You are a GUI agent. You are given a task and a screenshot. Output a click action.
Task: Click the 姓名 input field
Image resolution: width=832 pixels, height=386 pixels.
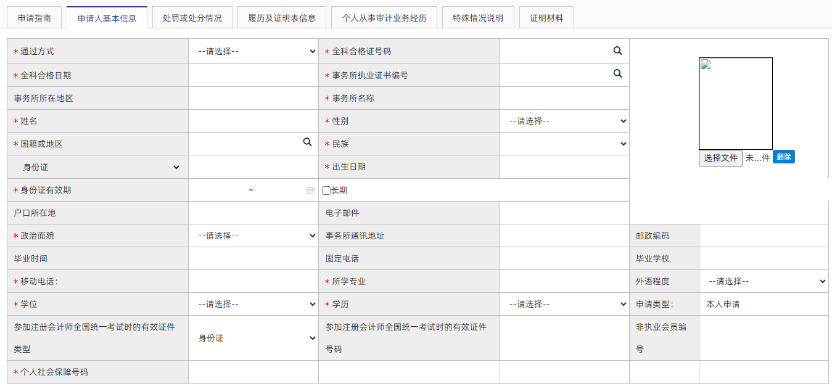pyautogui.click(x=253, y=121)
